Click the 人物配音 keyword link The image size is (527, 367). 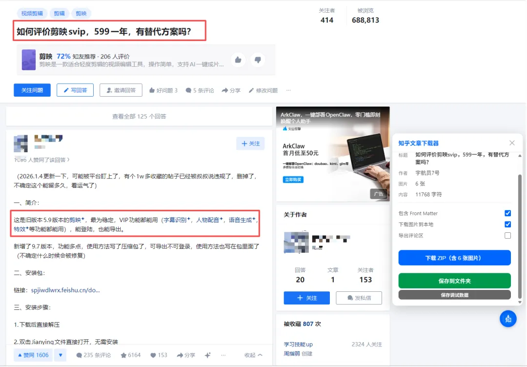tap(209, 220)
